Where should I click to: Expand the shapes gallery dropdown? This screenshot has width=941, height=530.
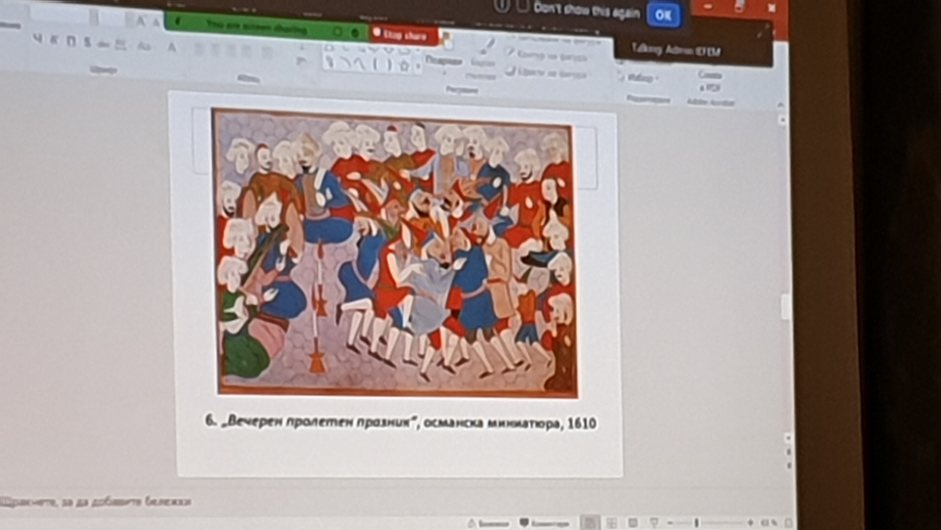point(418,68)
